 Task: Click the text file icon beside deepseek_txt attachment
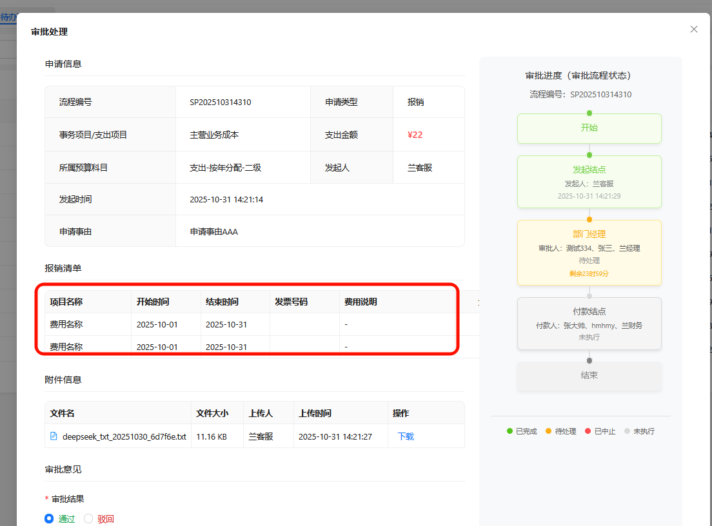coord(54,436)
